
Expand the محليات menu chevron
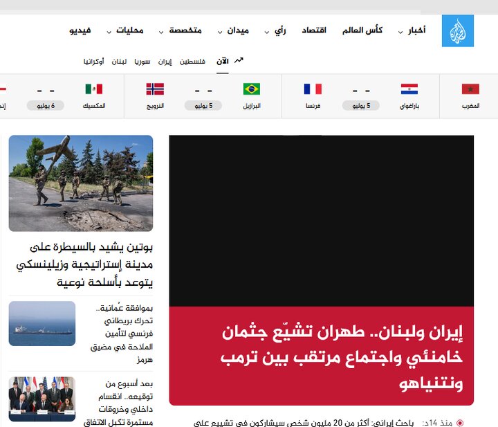[x=109, y=32]
